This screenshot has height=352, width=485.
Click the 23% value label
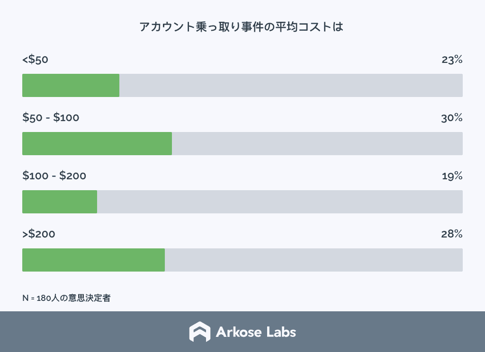coord(452,59)
